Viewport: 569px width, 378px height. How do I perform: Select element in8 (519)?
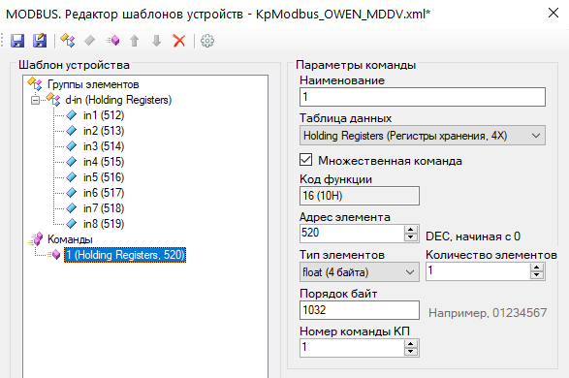pyautogui.click(x=104, y=224)
